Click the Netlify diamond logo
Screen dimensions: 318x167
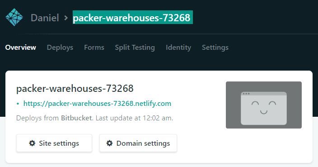click(14, 17)
